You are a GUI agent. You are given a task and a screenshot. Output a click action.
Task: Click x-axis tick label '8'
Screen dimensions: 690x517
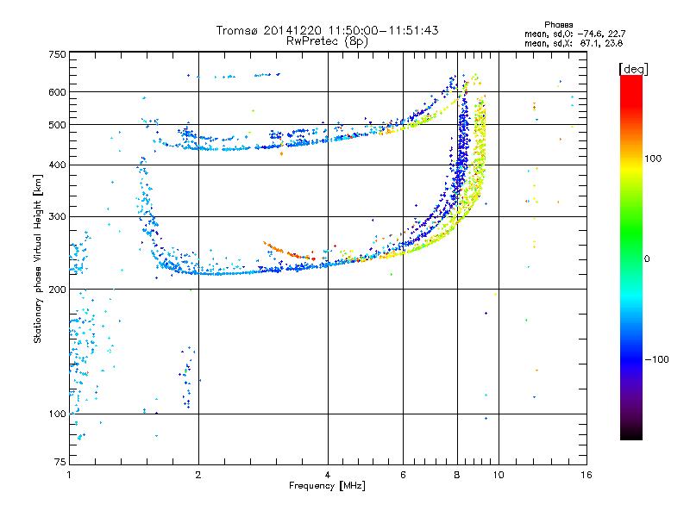457,475
